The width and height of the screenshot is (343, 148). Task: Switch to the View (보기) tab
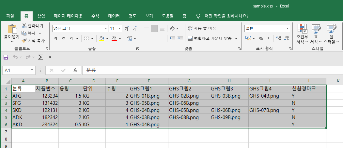(149, 16)
